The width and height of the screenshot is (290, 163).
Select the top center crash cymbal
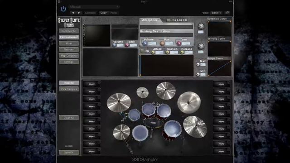(166, 91)
